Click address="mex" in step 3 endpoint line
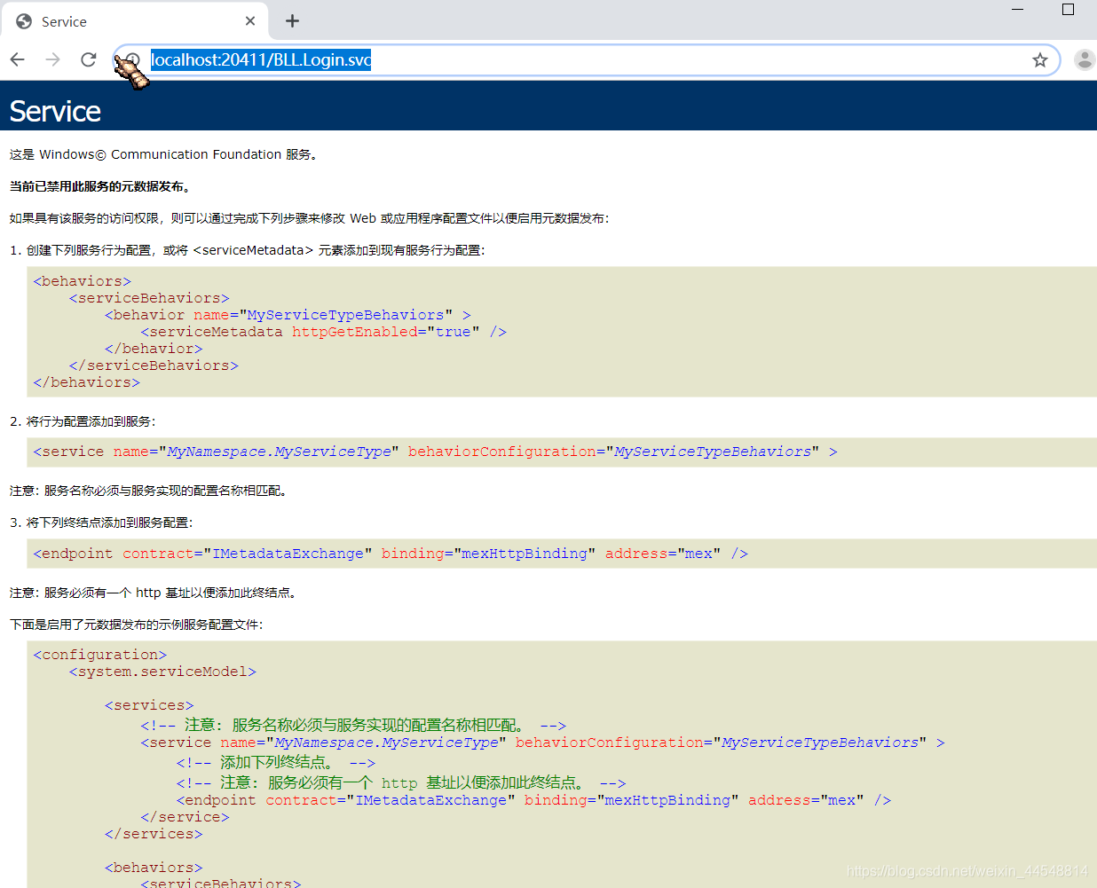 pyautogui.click(x=663, y=554)
